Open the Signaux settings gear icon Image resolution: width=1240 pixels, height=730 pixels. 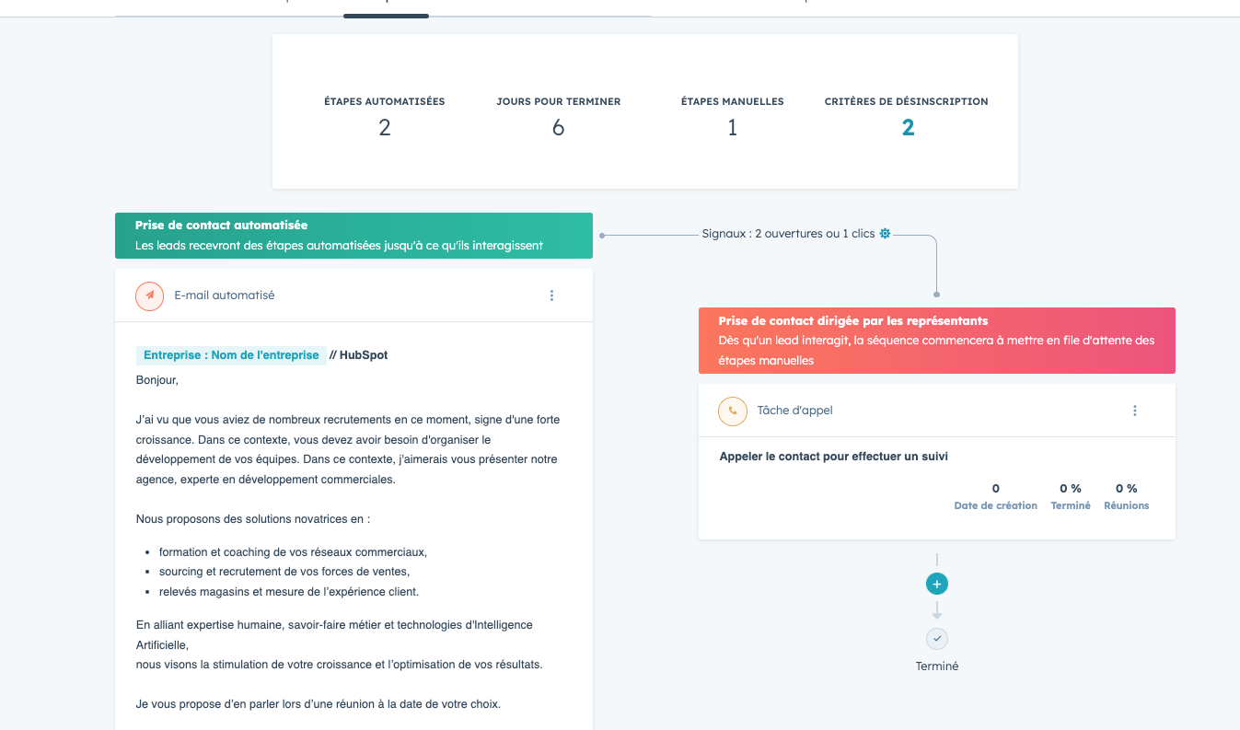tap(885, 233)
